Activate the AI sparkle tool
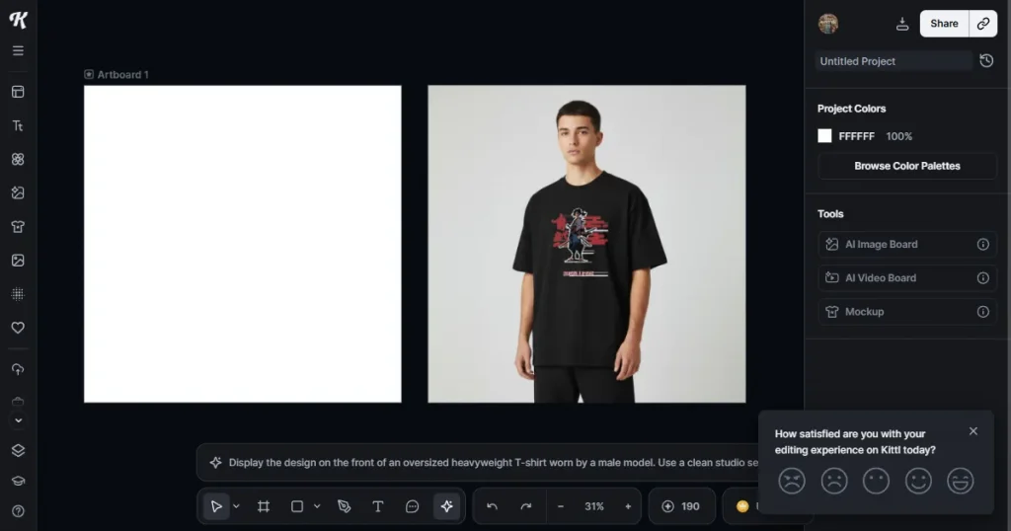 [446, 506]
